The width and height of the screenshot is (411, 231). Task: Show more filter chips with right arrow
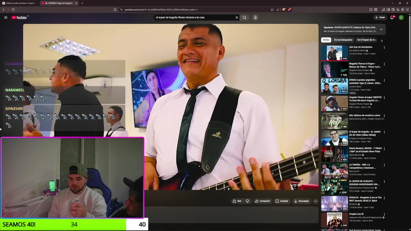[381, 41]
